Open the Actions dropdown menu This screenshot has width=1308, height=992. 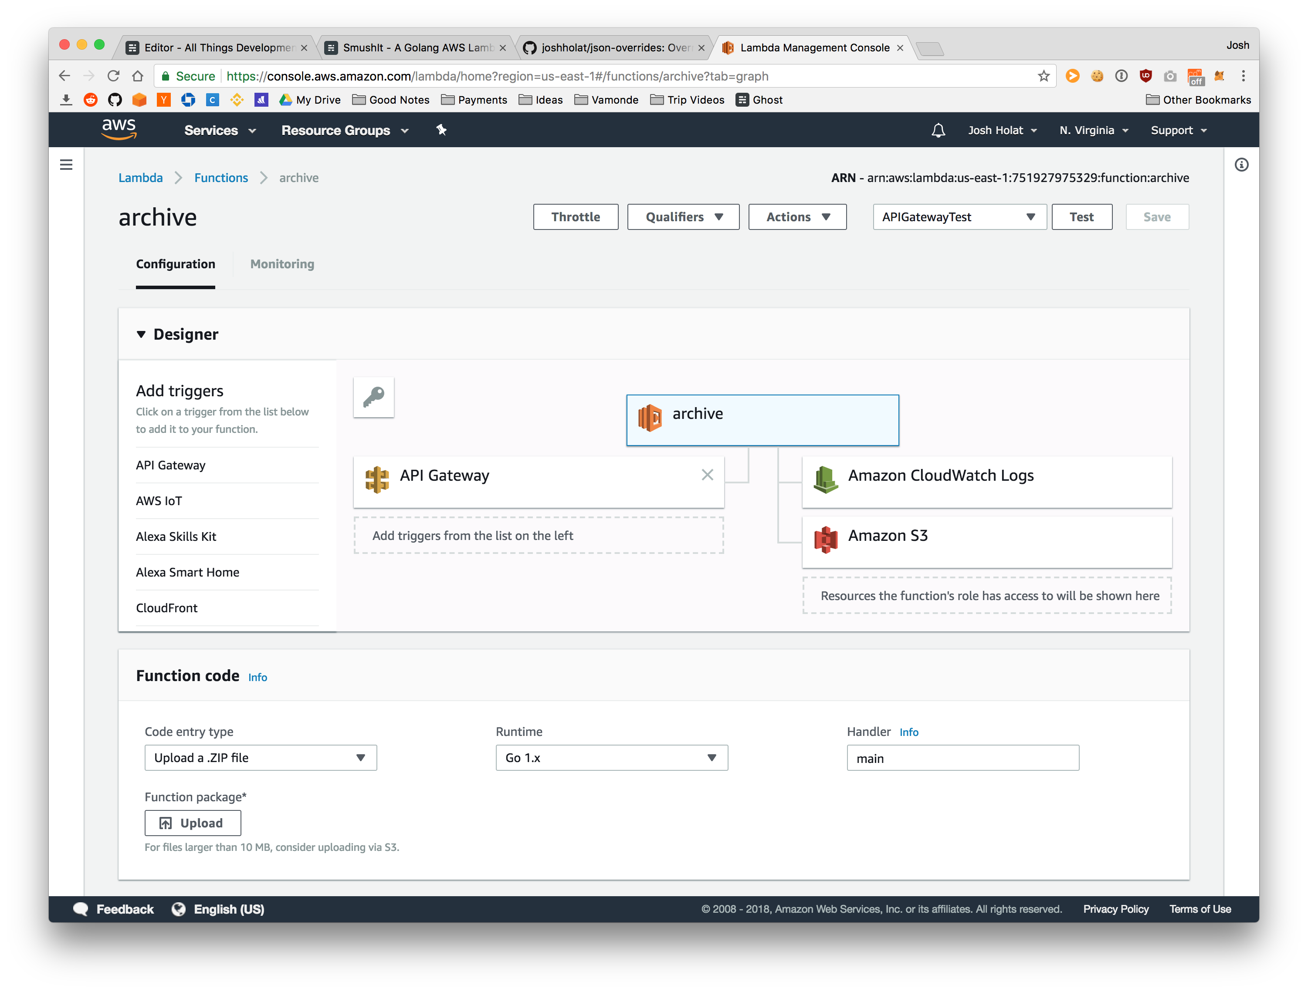[x=797, y=217]
